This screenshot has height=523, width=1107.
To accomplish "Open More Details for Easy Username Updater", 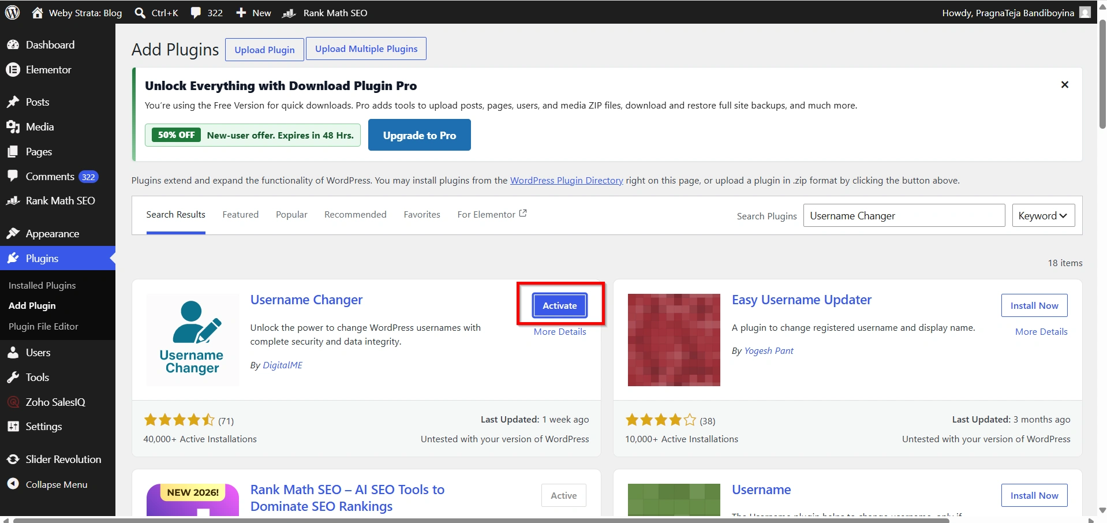I will tap(1041, 331).
